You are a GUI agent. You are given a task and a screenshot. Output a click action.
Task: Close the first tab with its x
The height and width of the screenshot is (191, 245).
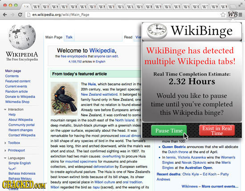(27, 7)
